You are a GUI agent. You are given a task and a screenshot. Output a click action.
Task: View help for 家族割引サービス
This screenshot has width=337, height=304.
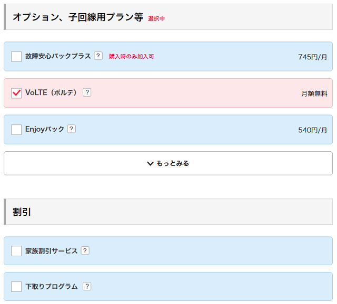(x=85, y=250)
